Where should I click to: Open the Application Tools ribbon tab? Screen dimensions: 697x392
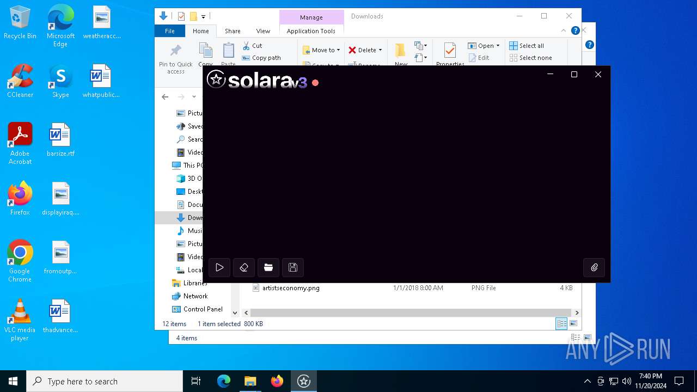pyautogui.click(x=311, y=31)
